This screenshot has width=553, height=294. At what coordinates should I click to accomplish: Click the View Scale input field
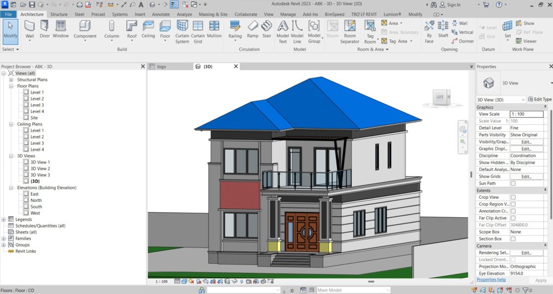tap(526, 114)
